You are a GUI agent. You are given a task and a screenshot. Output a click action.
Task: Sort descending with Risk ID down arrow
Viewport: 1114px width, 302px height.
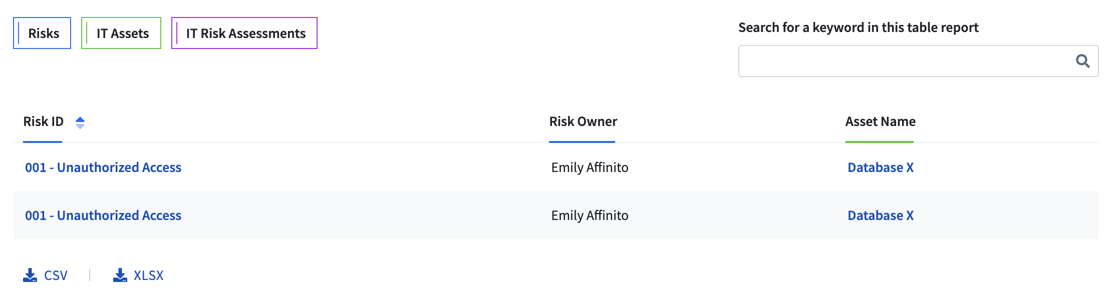tap(80, 126)
